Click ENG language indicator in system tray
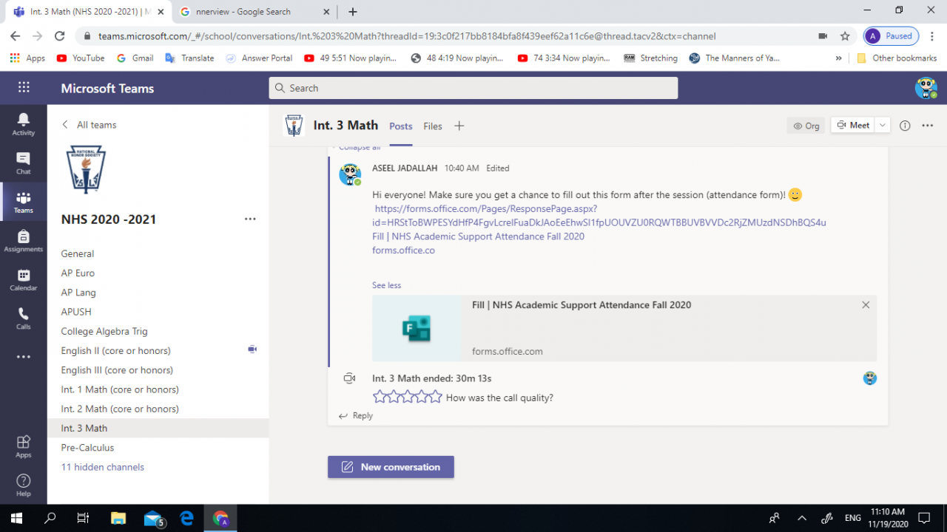 point(853,518)
